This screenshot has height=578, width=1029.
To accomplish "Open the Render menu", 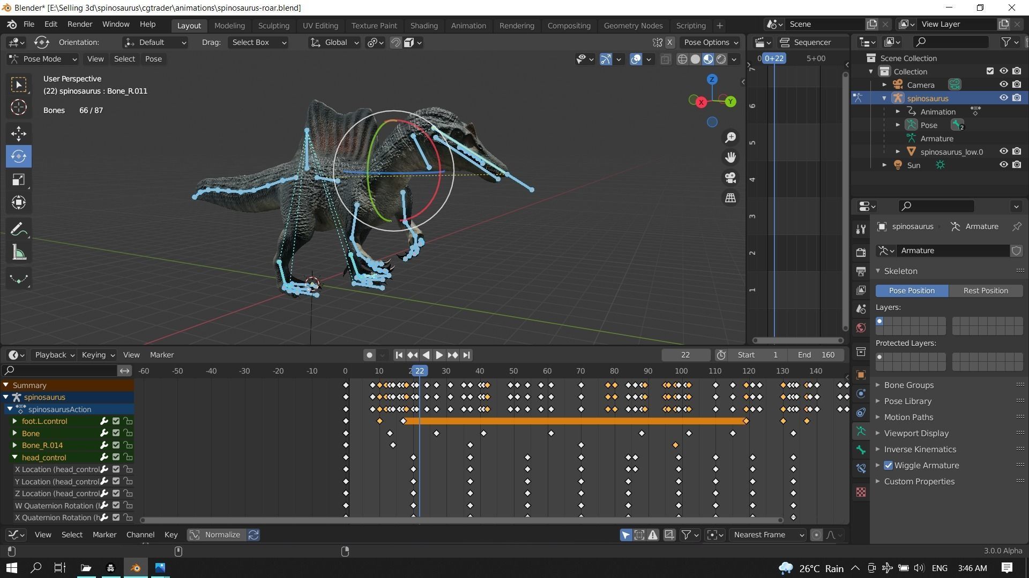I will tap(80, 25).
